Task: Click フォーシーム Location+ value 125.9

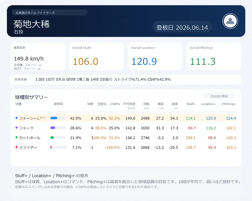Action: click(211, 118)
